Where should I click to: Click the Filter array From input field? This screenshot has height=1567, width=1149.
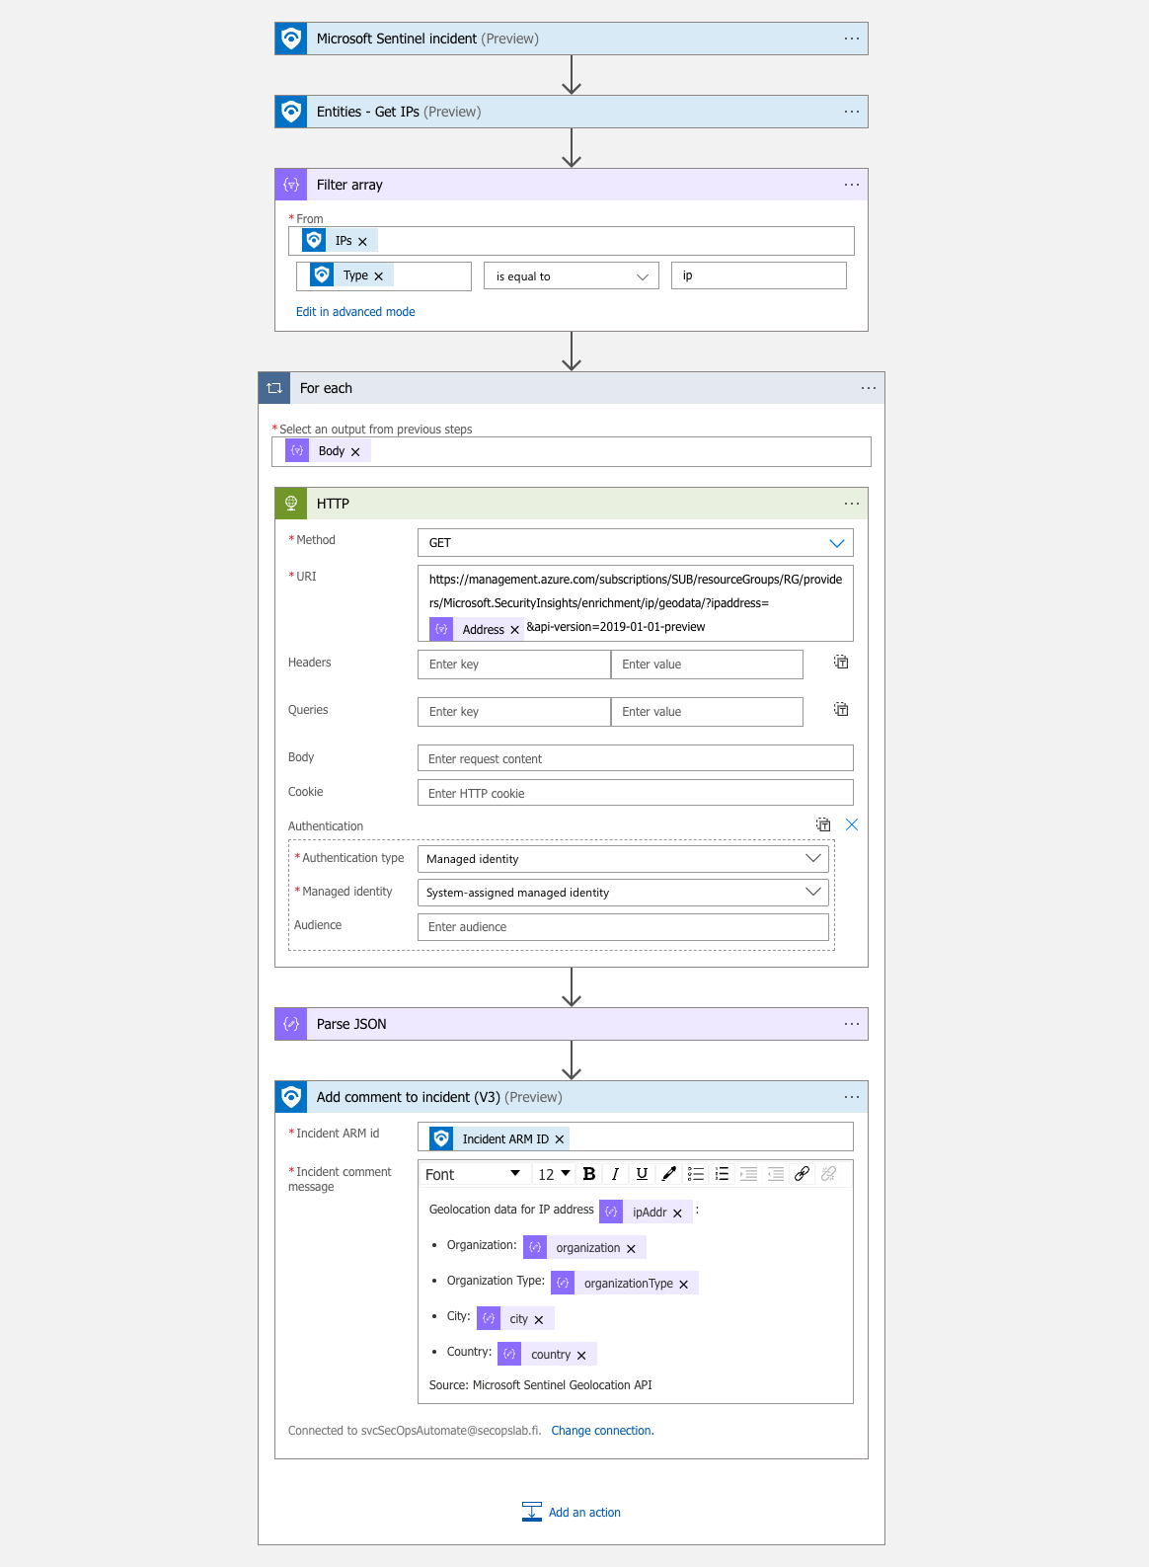point(572,241)
